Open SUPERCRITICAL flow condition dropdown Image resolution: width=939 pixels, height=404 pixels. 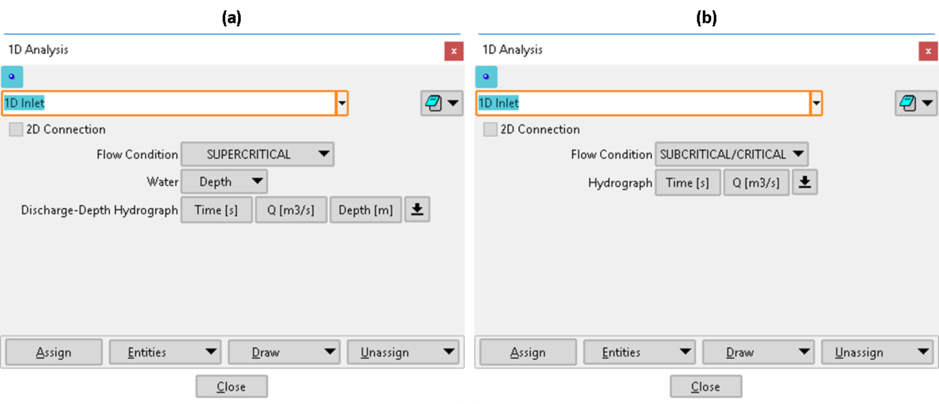coord(257,155)
